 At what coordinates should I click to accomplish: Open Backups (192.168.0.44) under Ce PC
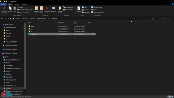[13, 60]
